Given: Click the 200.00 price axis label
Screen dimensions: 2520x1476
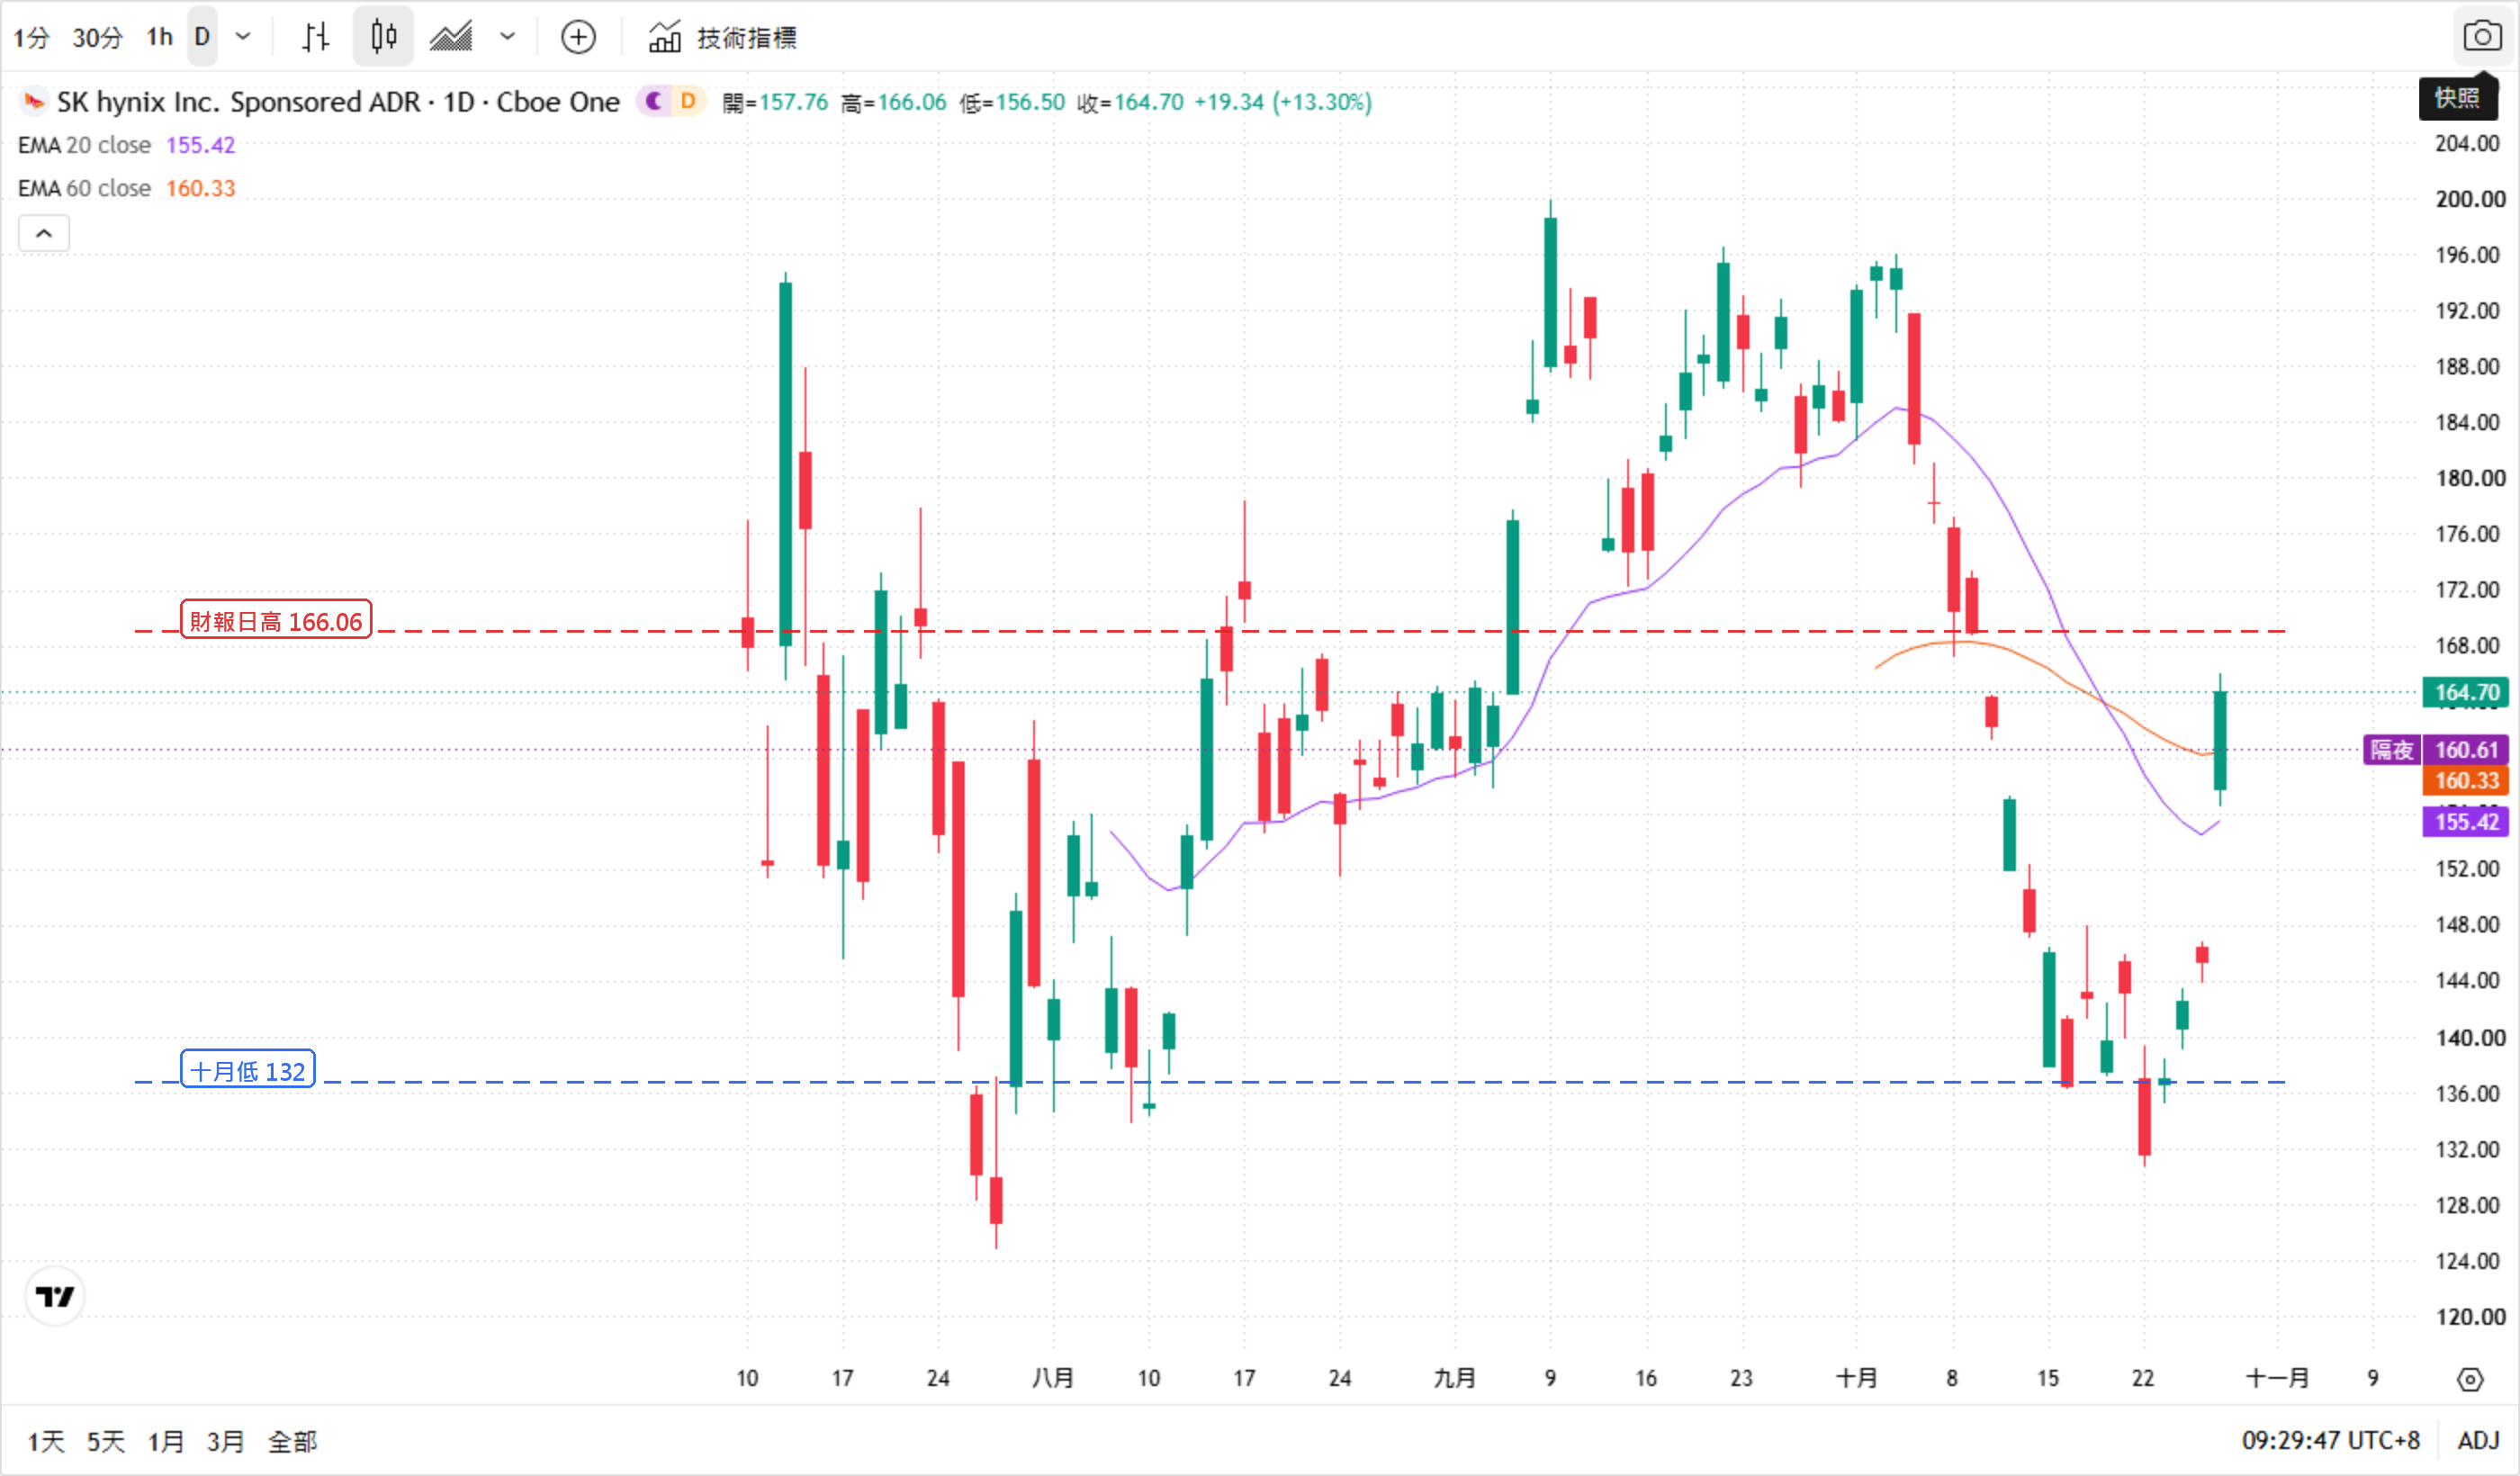Looking at the screenshot, I should [2470, 199].
